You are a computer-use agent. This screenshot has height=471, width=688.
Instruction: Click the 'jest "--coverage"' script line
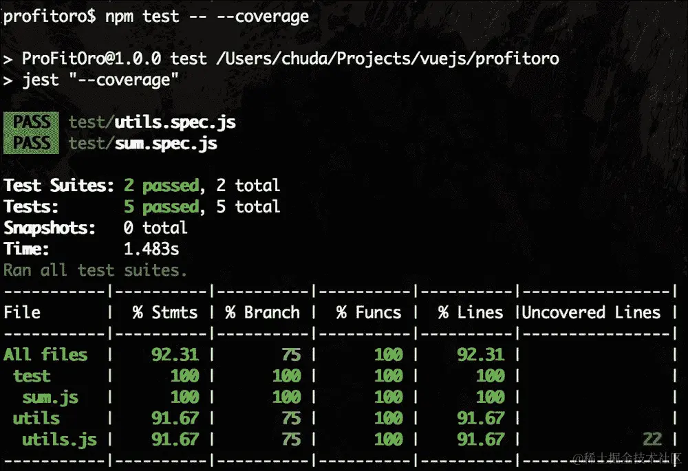100,80
